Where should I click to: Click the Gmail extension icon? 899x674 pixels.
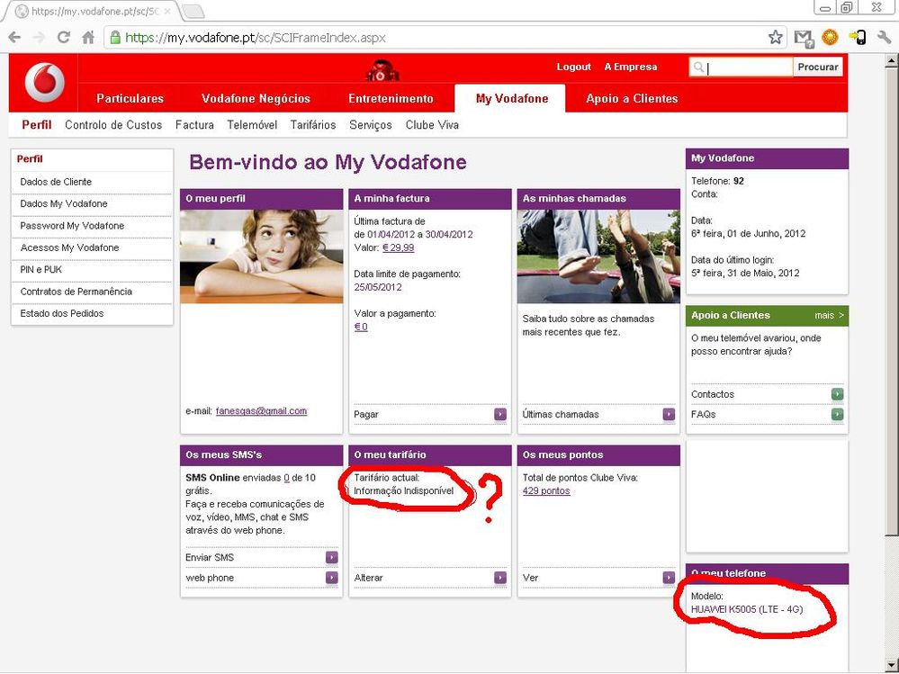tap(803, 38)
